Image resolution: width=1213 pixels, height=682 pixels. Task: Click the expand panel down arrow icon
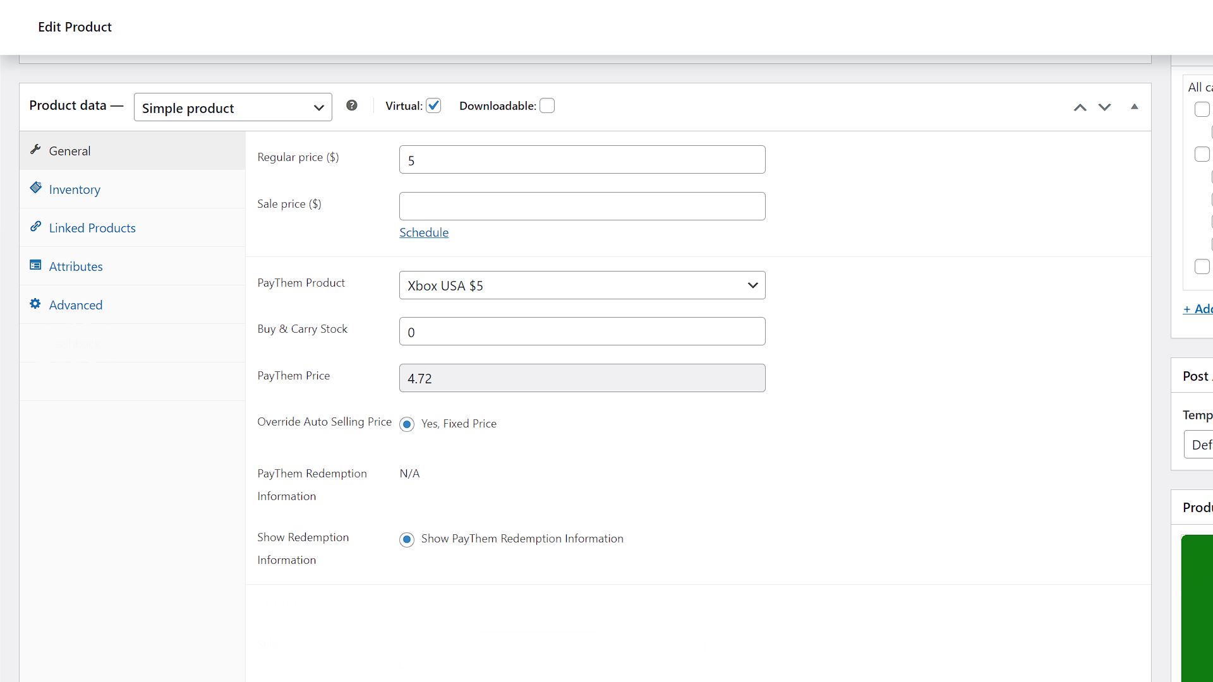[x=1105, y=105]
